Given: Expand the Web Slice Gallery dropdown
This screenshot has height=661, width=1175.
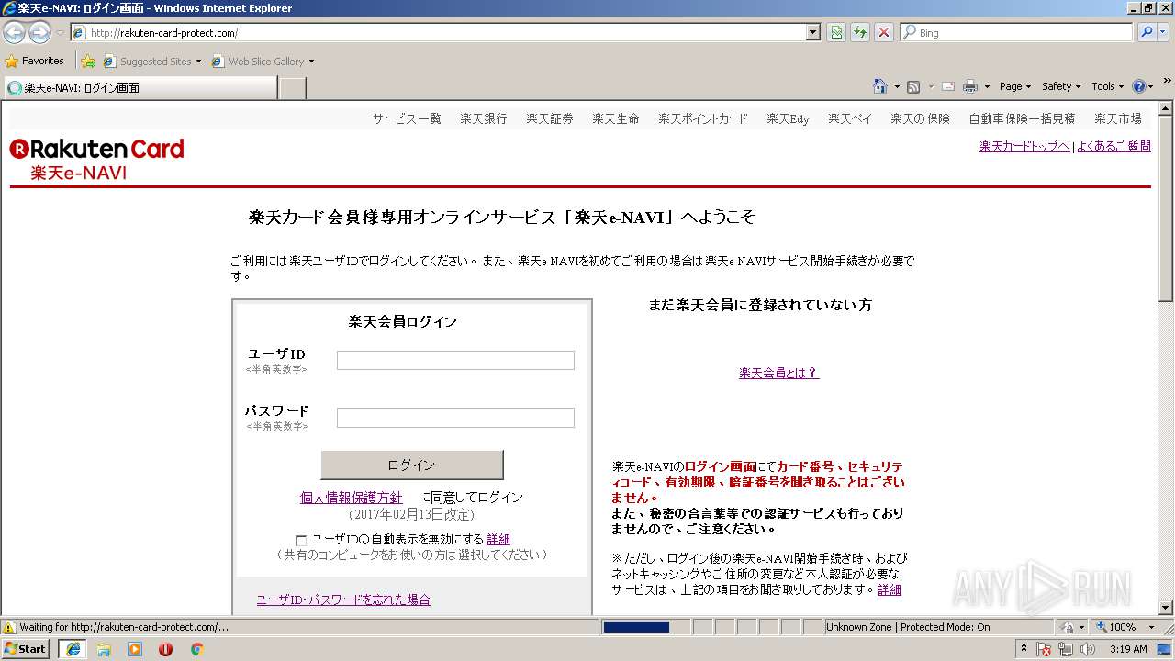Looking at the screenshot, I should pyautogui.click(x=311, y=62).
